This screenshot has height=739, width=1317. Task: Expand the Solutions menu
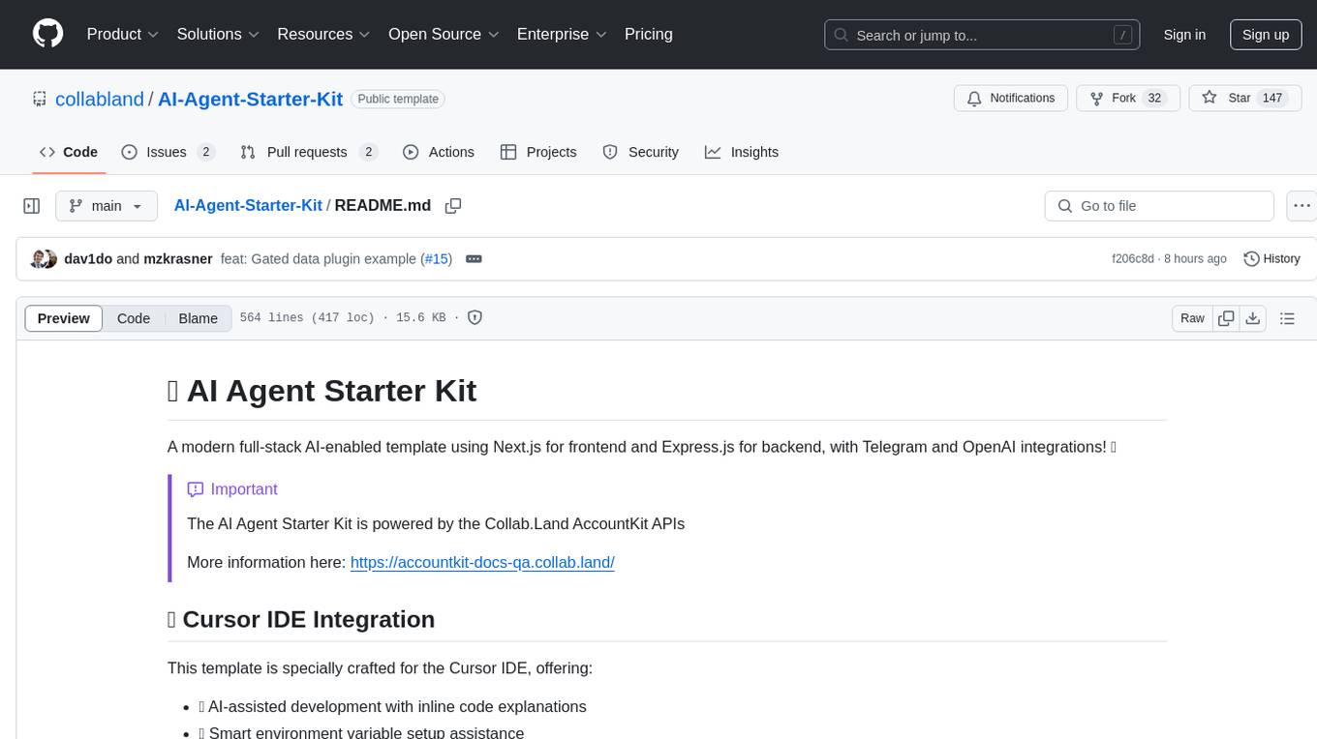[x=218, y=34]
